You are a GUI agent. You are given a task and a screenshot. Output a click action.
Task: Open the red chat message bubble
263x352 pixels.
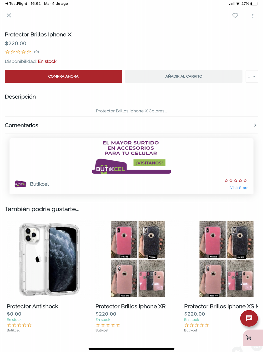coord(249,318)
